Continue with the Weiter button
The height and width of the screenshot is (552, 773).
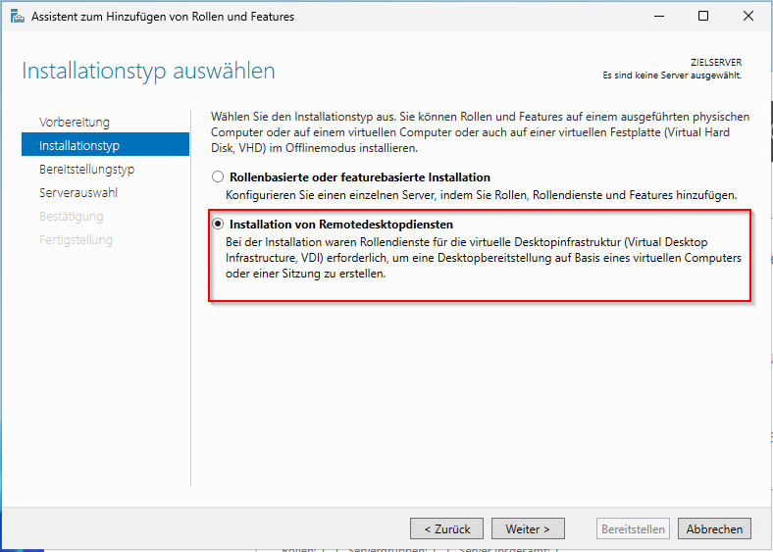[528, 528]
